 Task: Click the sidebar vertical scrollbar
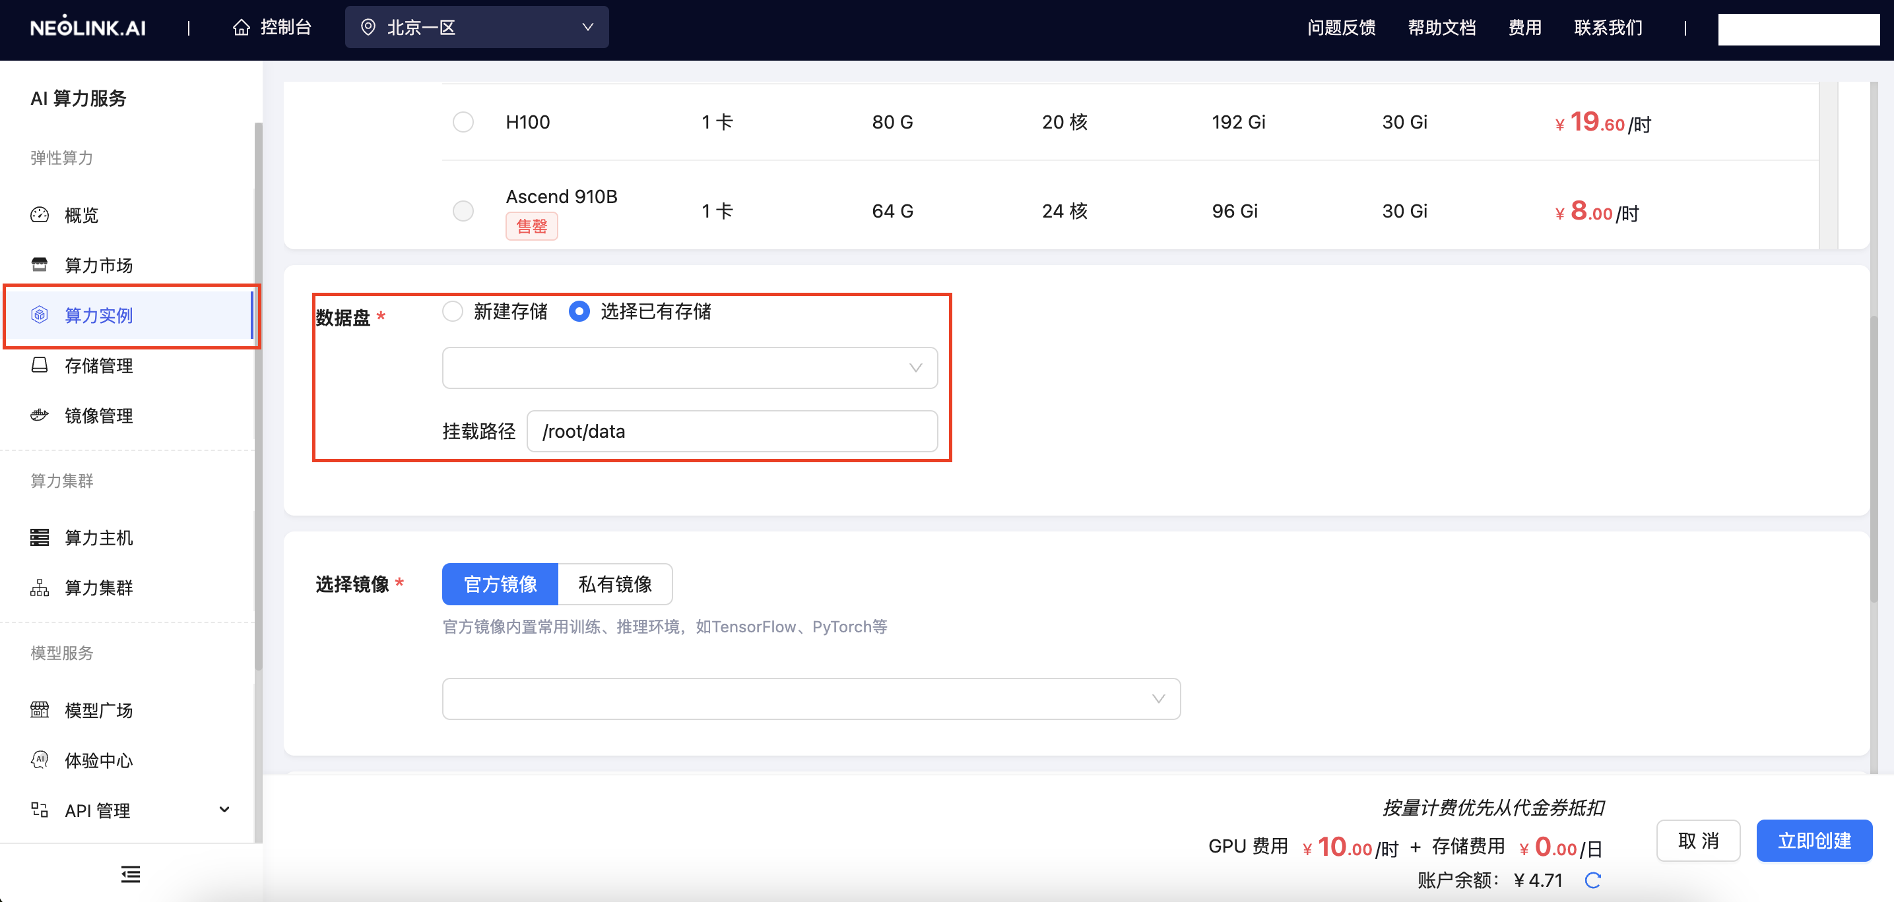[x=258, y=397]
